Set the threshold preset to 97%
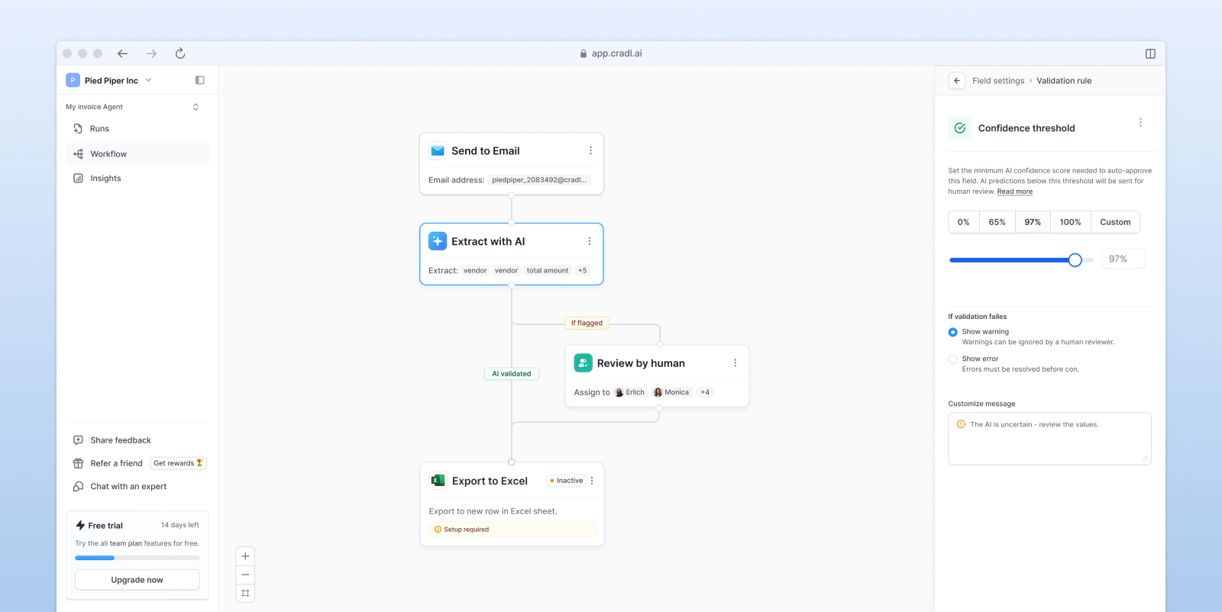 pyautogui.click(x=1033, y=222)
